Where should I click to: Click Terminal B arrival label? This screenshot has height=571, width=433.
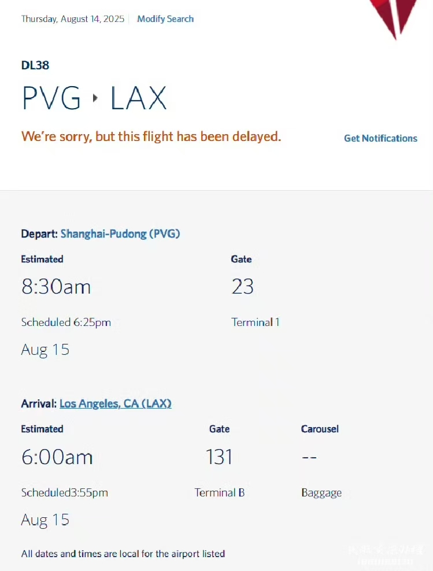(220, 493)
